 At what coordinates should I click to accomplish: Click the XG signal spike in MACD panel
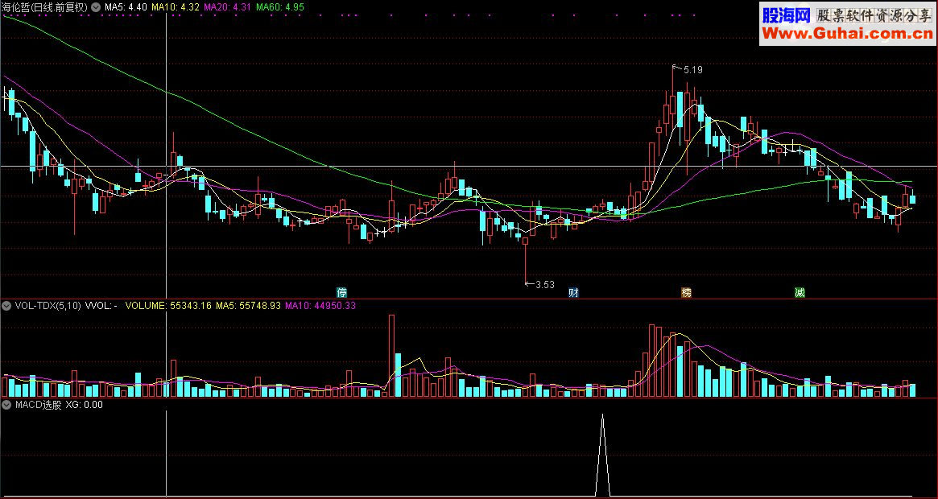602,455
